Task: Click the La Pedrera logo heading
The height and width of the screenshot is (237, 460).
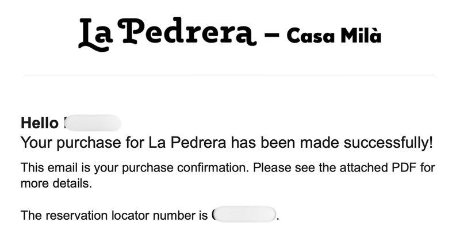Action: pyautogui.click(x=166, y=35)
